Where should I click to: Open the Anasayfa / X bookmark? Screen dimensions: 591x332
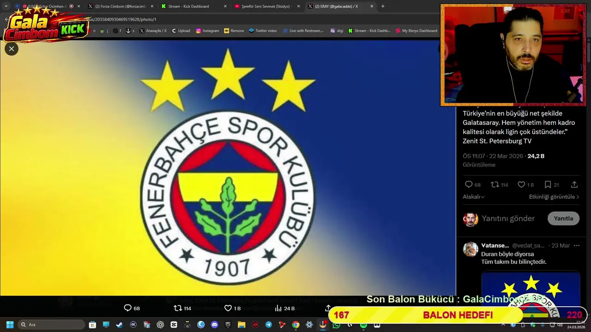[x=152, y=30]
